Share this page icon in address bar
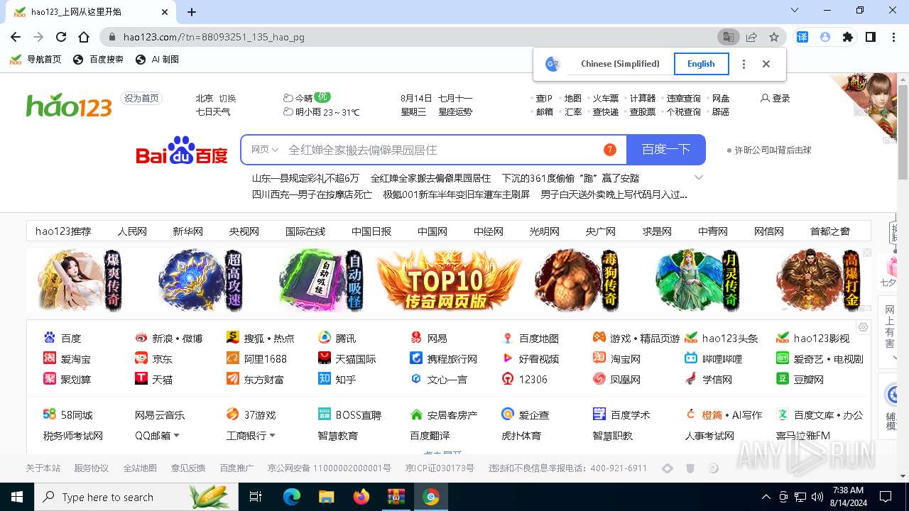 pyautogui.click(x=751, y=37)
